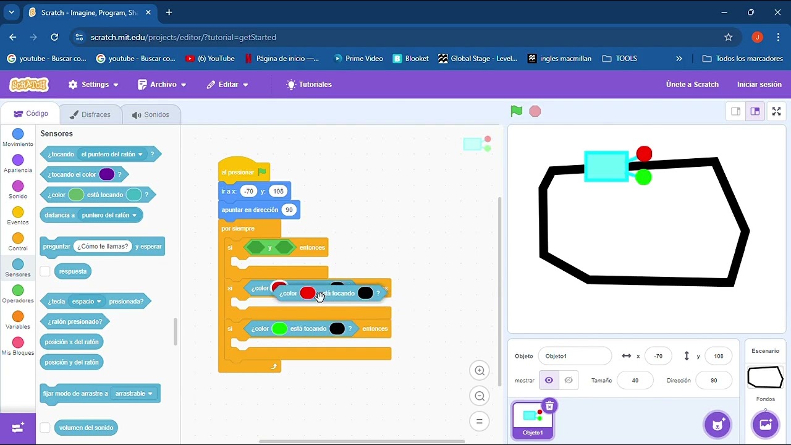Switch to large stage layout
Image resolution: width=791 pixels, height=445 pixels.
755,111
